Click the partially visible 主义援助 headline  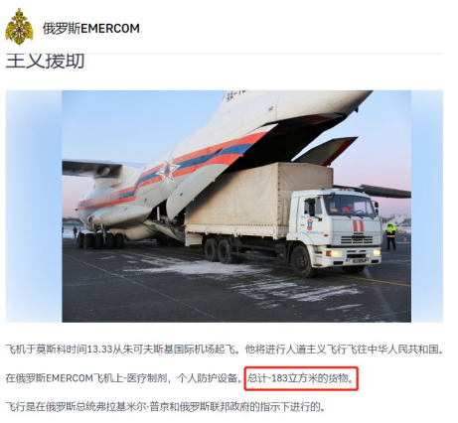tap(45, 61)
